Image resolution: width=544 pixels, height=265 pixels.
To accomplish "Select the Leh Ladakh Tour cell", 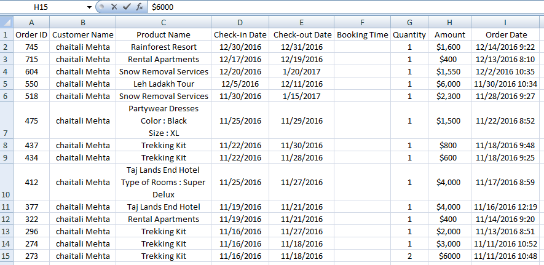I will [x=164, y=84].
